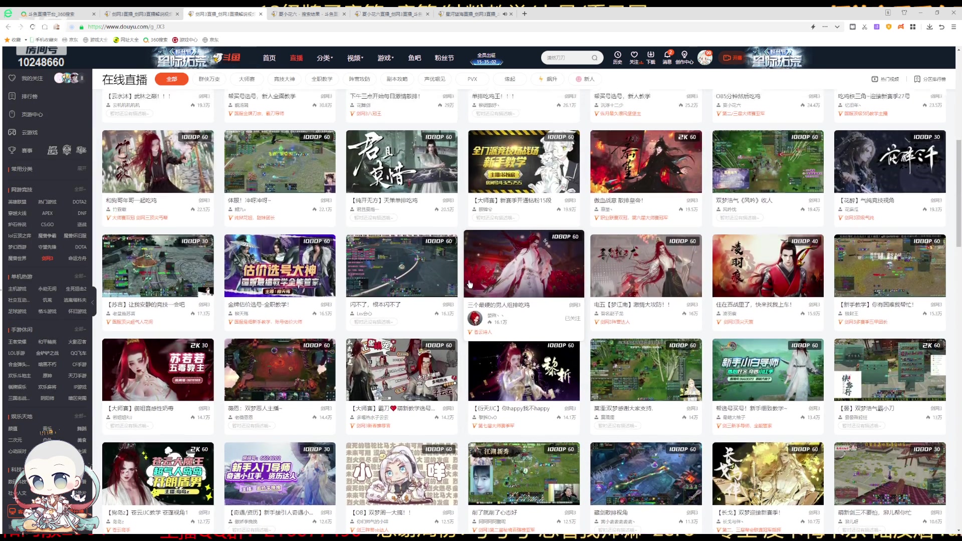Open 首页 in top navigation
962x541 pixels.
pyautogui.click(x=269, y=58)
